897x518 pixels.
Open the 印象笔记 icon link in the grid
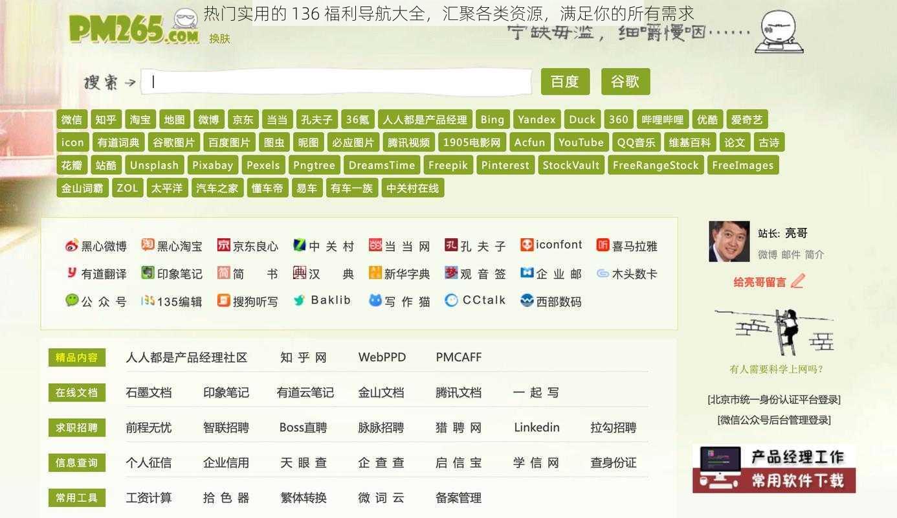pos(172,274)
